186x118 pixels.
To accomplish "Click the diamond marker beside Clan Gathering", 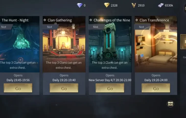I will pyautogui.click(x=45, y=20).
